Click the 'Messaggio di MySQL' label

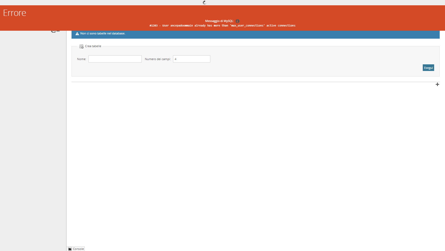pos(219,21)
